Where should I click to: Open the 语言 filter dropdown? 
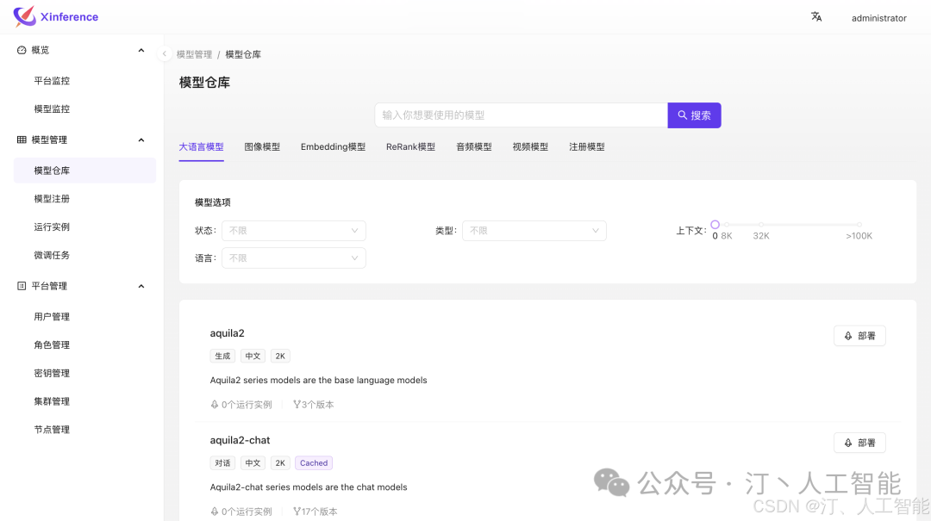pos(293,257)
